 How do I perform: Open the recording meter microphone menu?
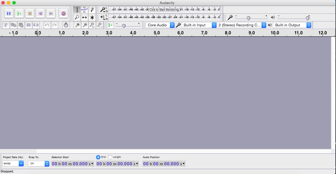(103, 10)
